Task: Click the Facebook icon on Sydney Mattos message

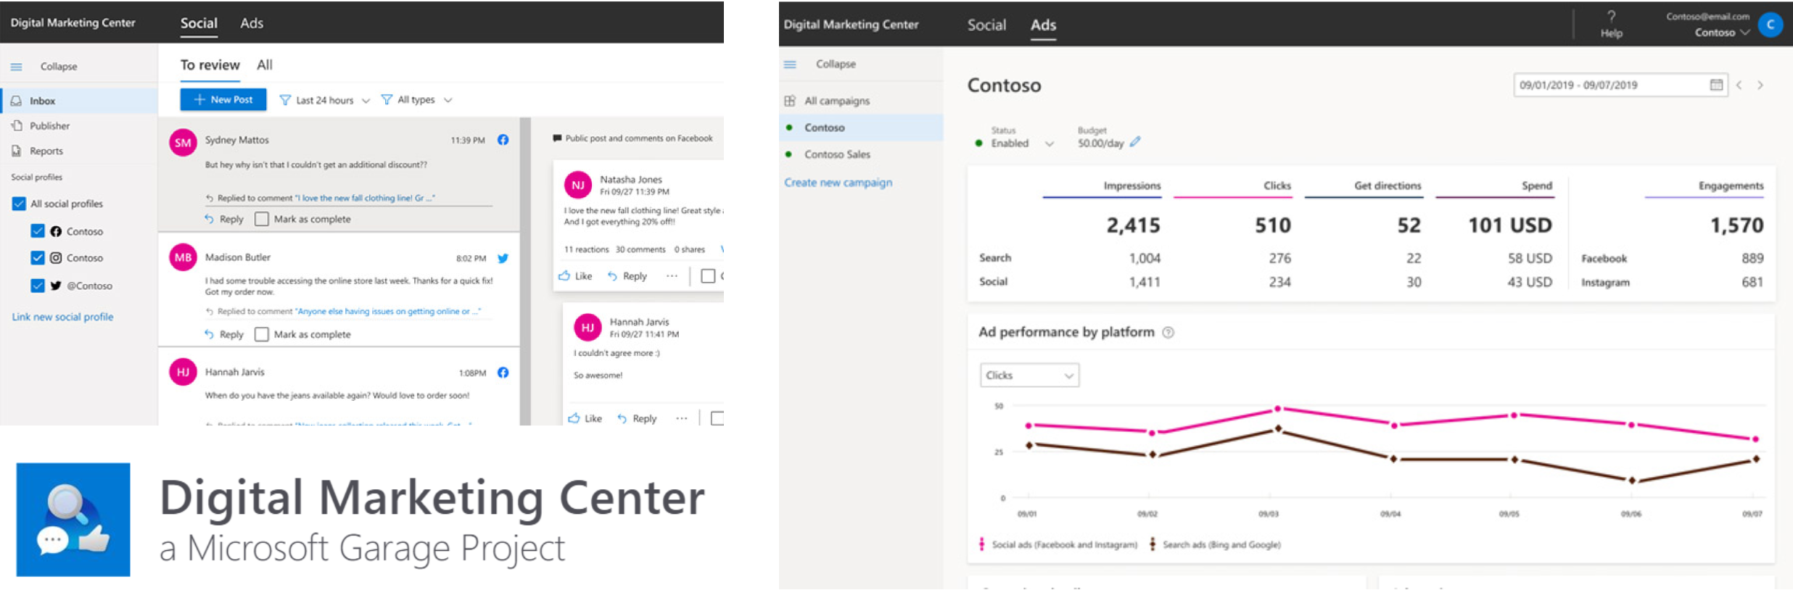Action: coord(503,140)
